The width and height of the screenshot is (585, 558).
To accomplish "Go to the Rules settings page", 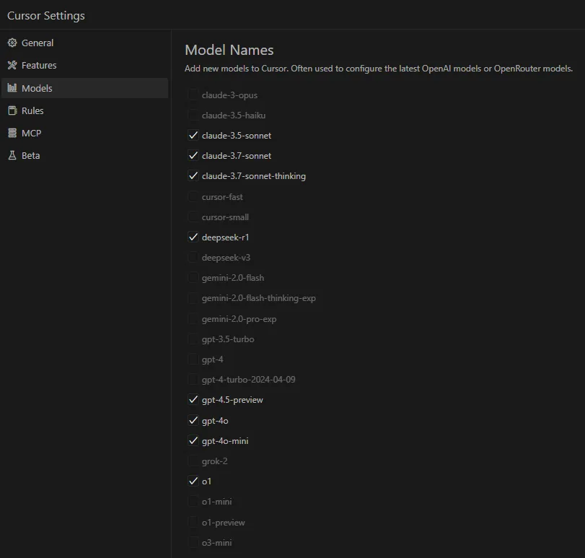I will [x=32, y=111].
